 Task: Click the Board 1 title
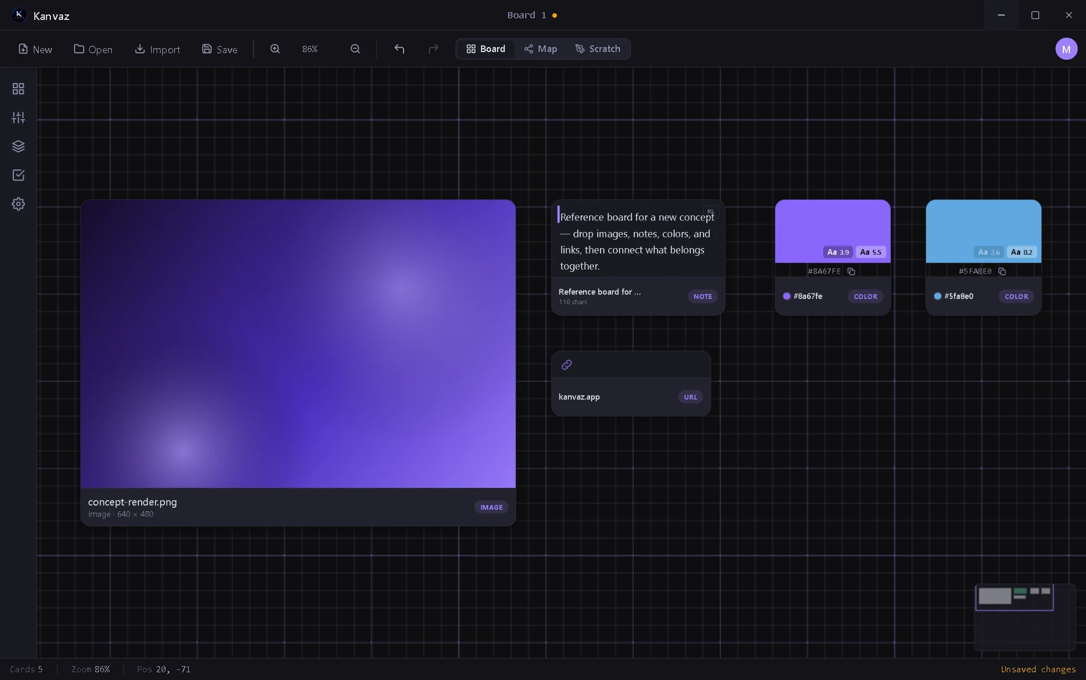pos(526,15)
